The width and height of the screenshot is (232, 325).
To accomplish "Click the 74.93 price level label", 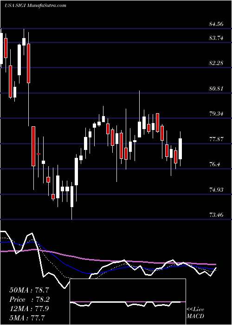I will coord(216,189).
